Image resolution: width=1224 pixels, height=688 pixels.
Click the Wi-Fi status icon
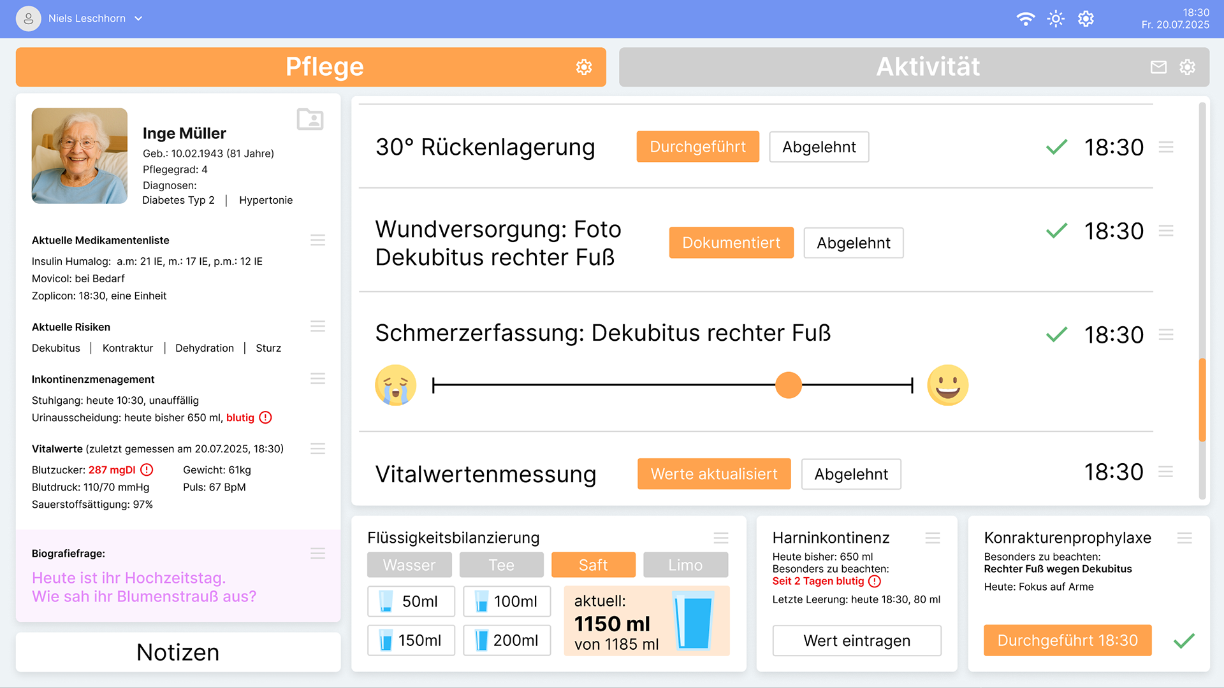1025,18
